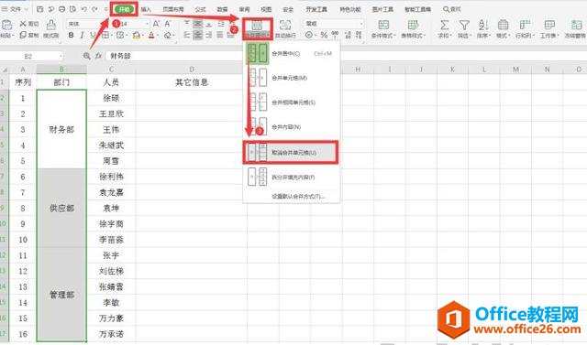The image size is (587, 345).
Task: Click the 查找 search box in ribbon
Action: tap(452, 9)
